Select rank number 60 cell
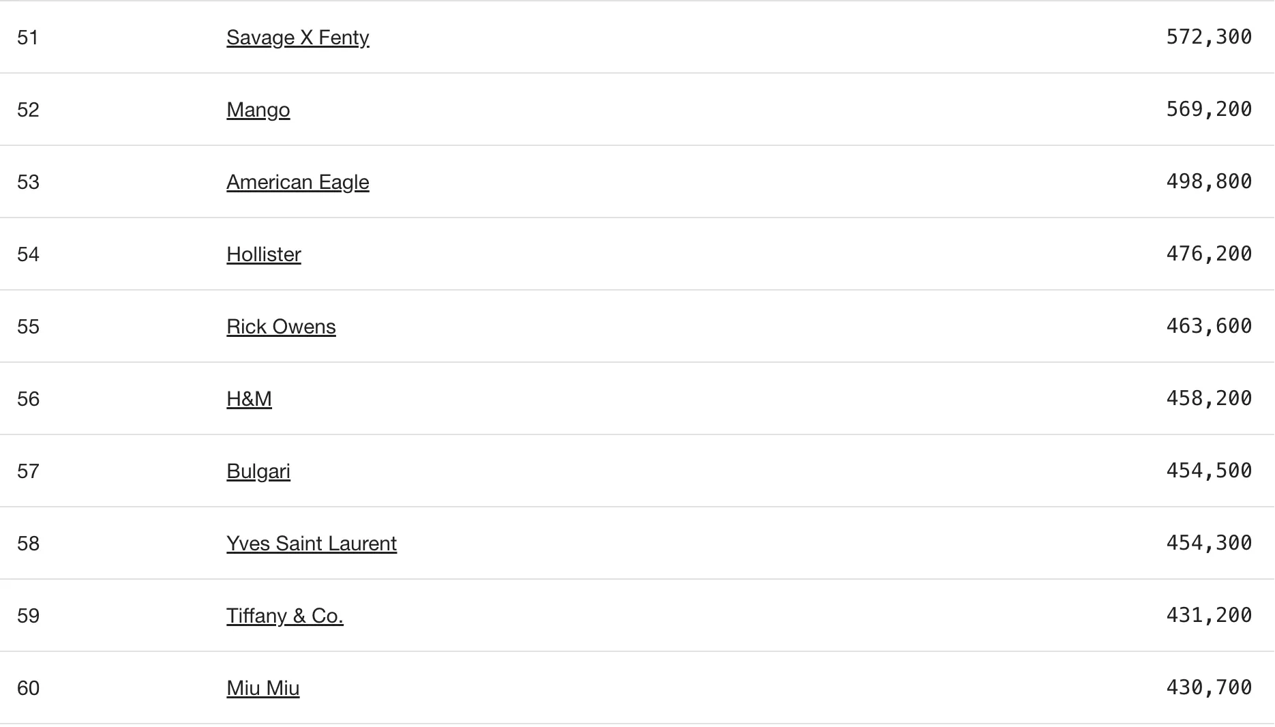1275x727 pixels. pos(28,688)
